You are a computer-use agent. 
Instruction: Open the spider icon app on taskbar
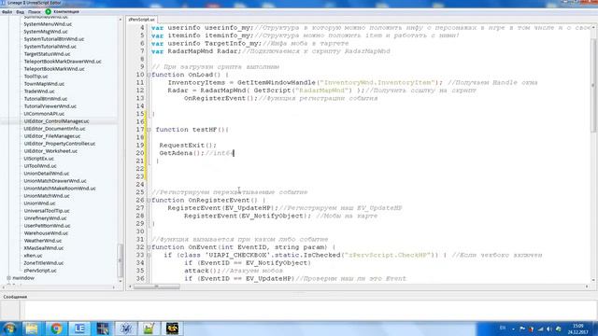click(x=126, y=329)
